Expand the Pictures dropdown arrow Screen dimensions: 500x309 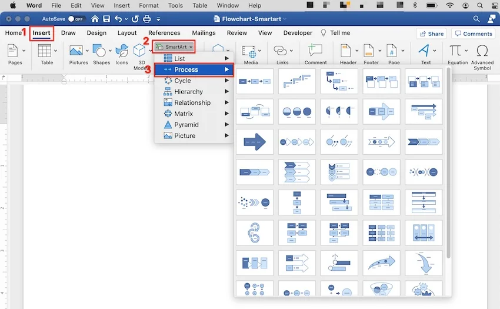86,51
